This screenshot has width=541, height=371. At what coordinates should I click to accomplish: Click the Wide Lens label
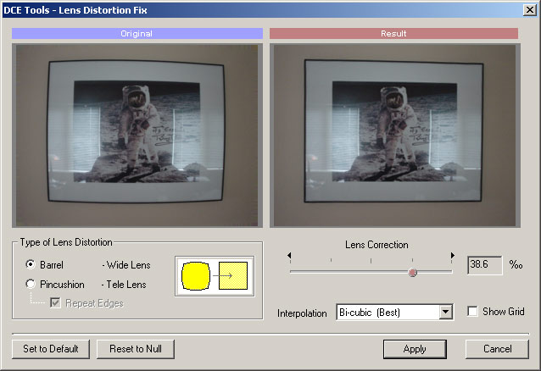coord(126,265)
